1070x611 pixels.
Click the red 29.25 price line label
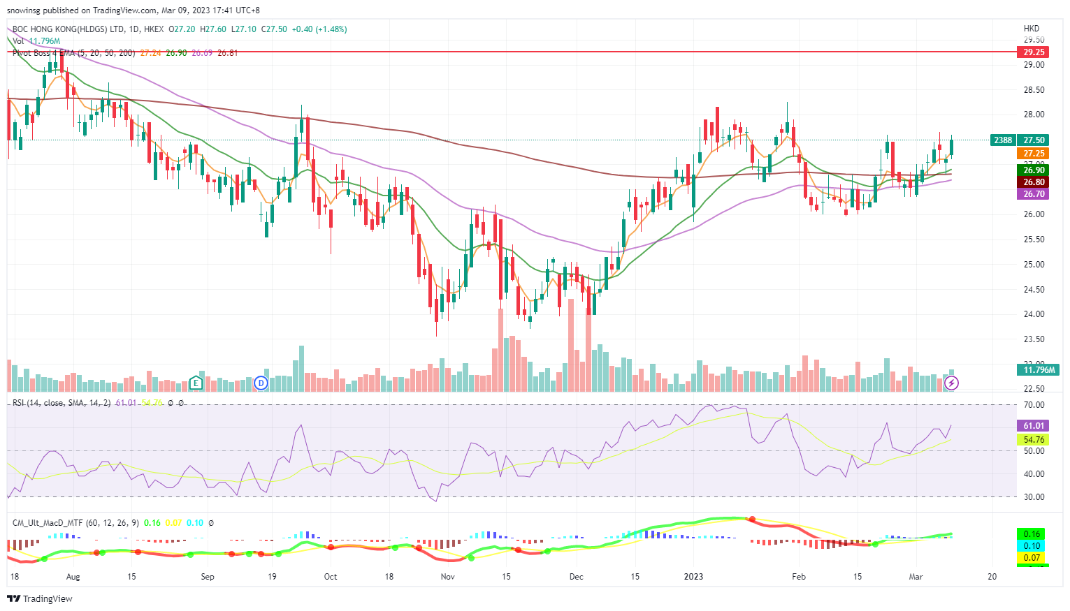(1034, 52)
